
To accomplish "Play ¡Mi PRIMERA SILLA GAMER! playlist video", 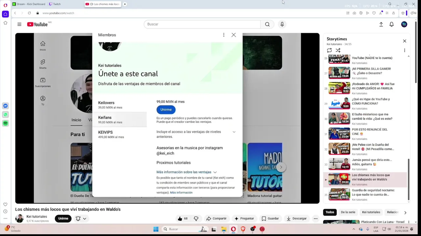I will click(x=365, y=73).
